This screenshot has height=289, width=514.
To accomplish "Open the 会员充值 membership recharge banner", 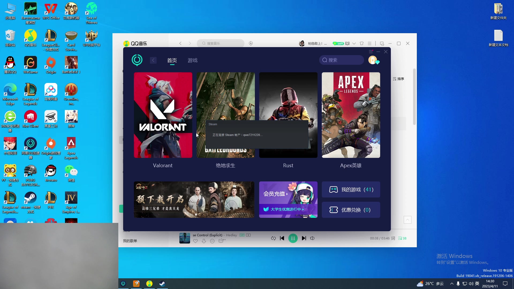I will pos(288,193).
